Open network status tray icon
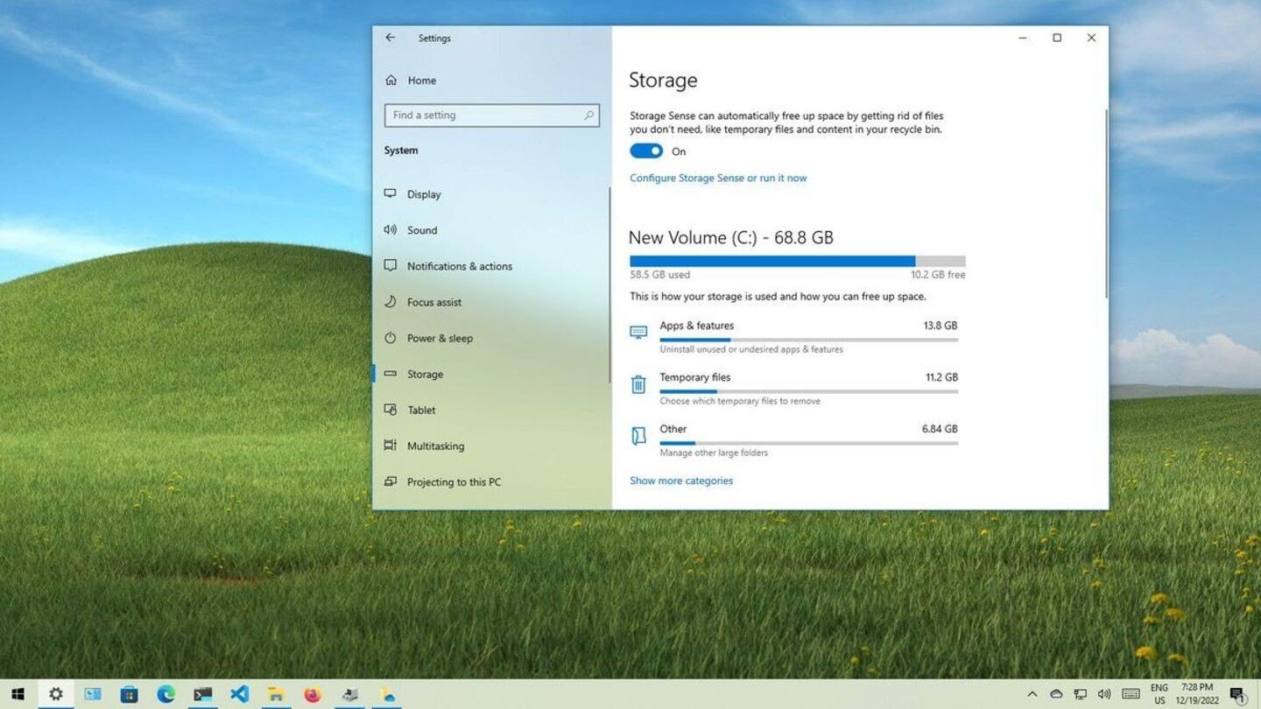Screen dimensions: 1261x709 (x=1081, y=694)
